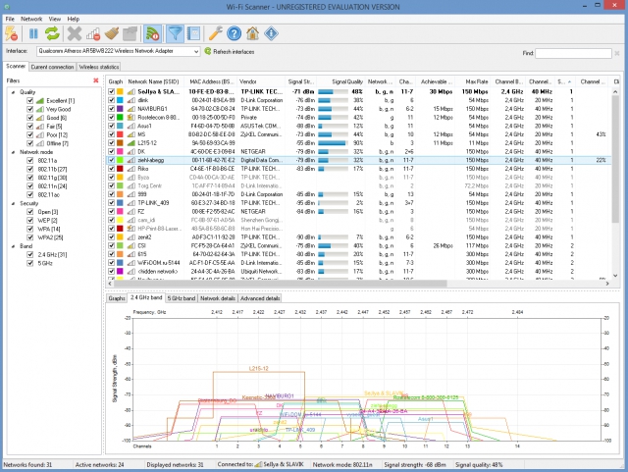Screen dimensions: 628x472
Task: Click the signal icon in the dlink row
Action: pyautogui.click(x=131, y=100)
